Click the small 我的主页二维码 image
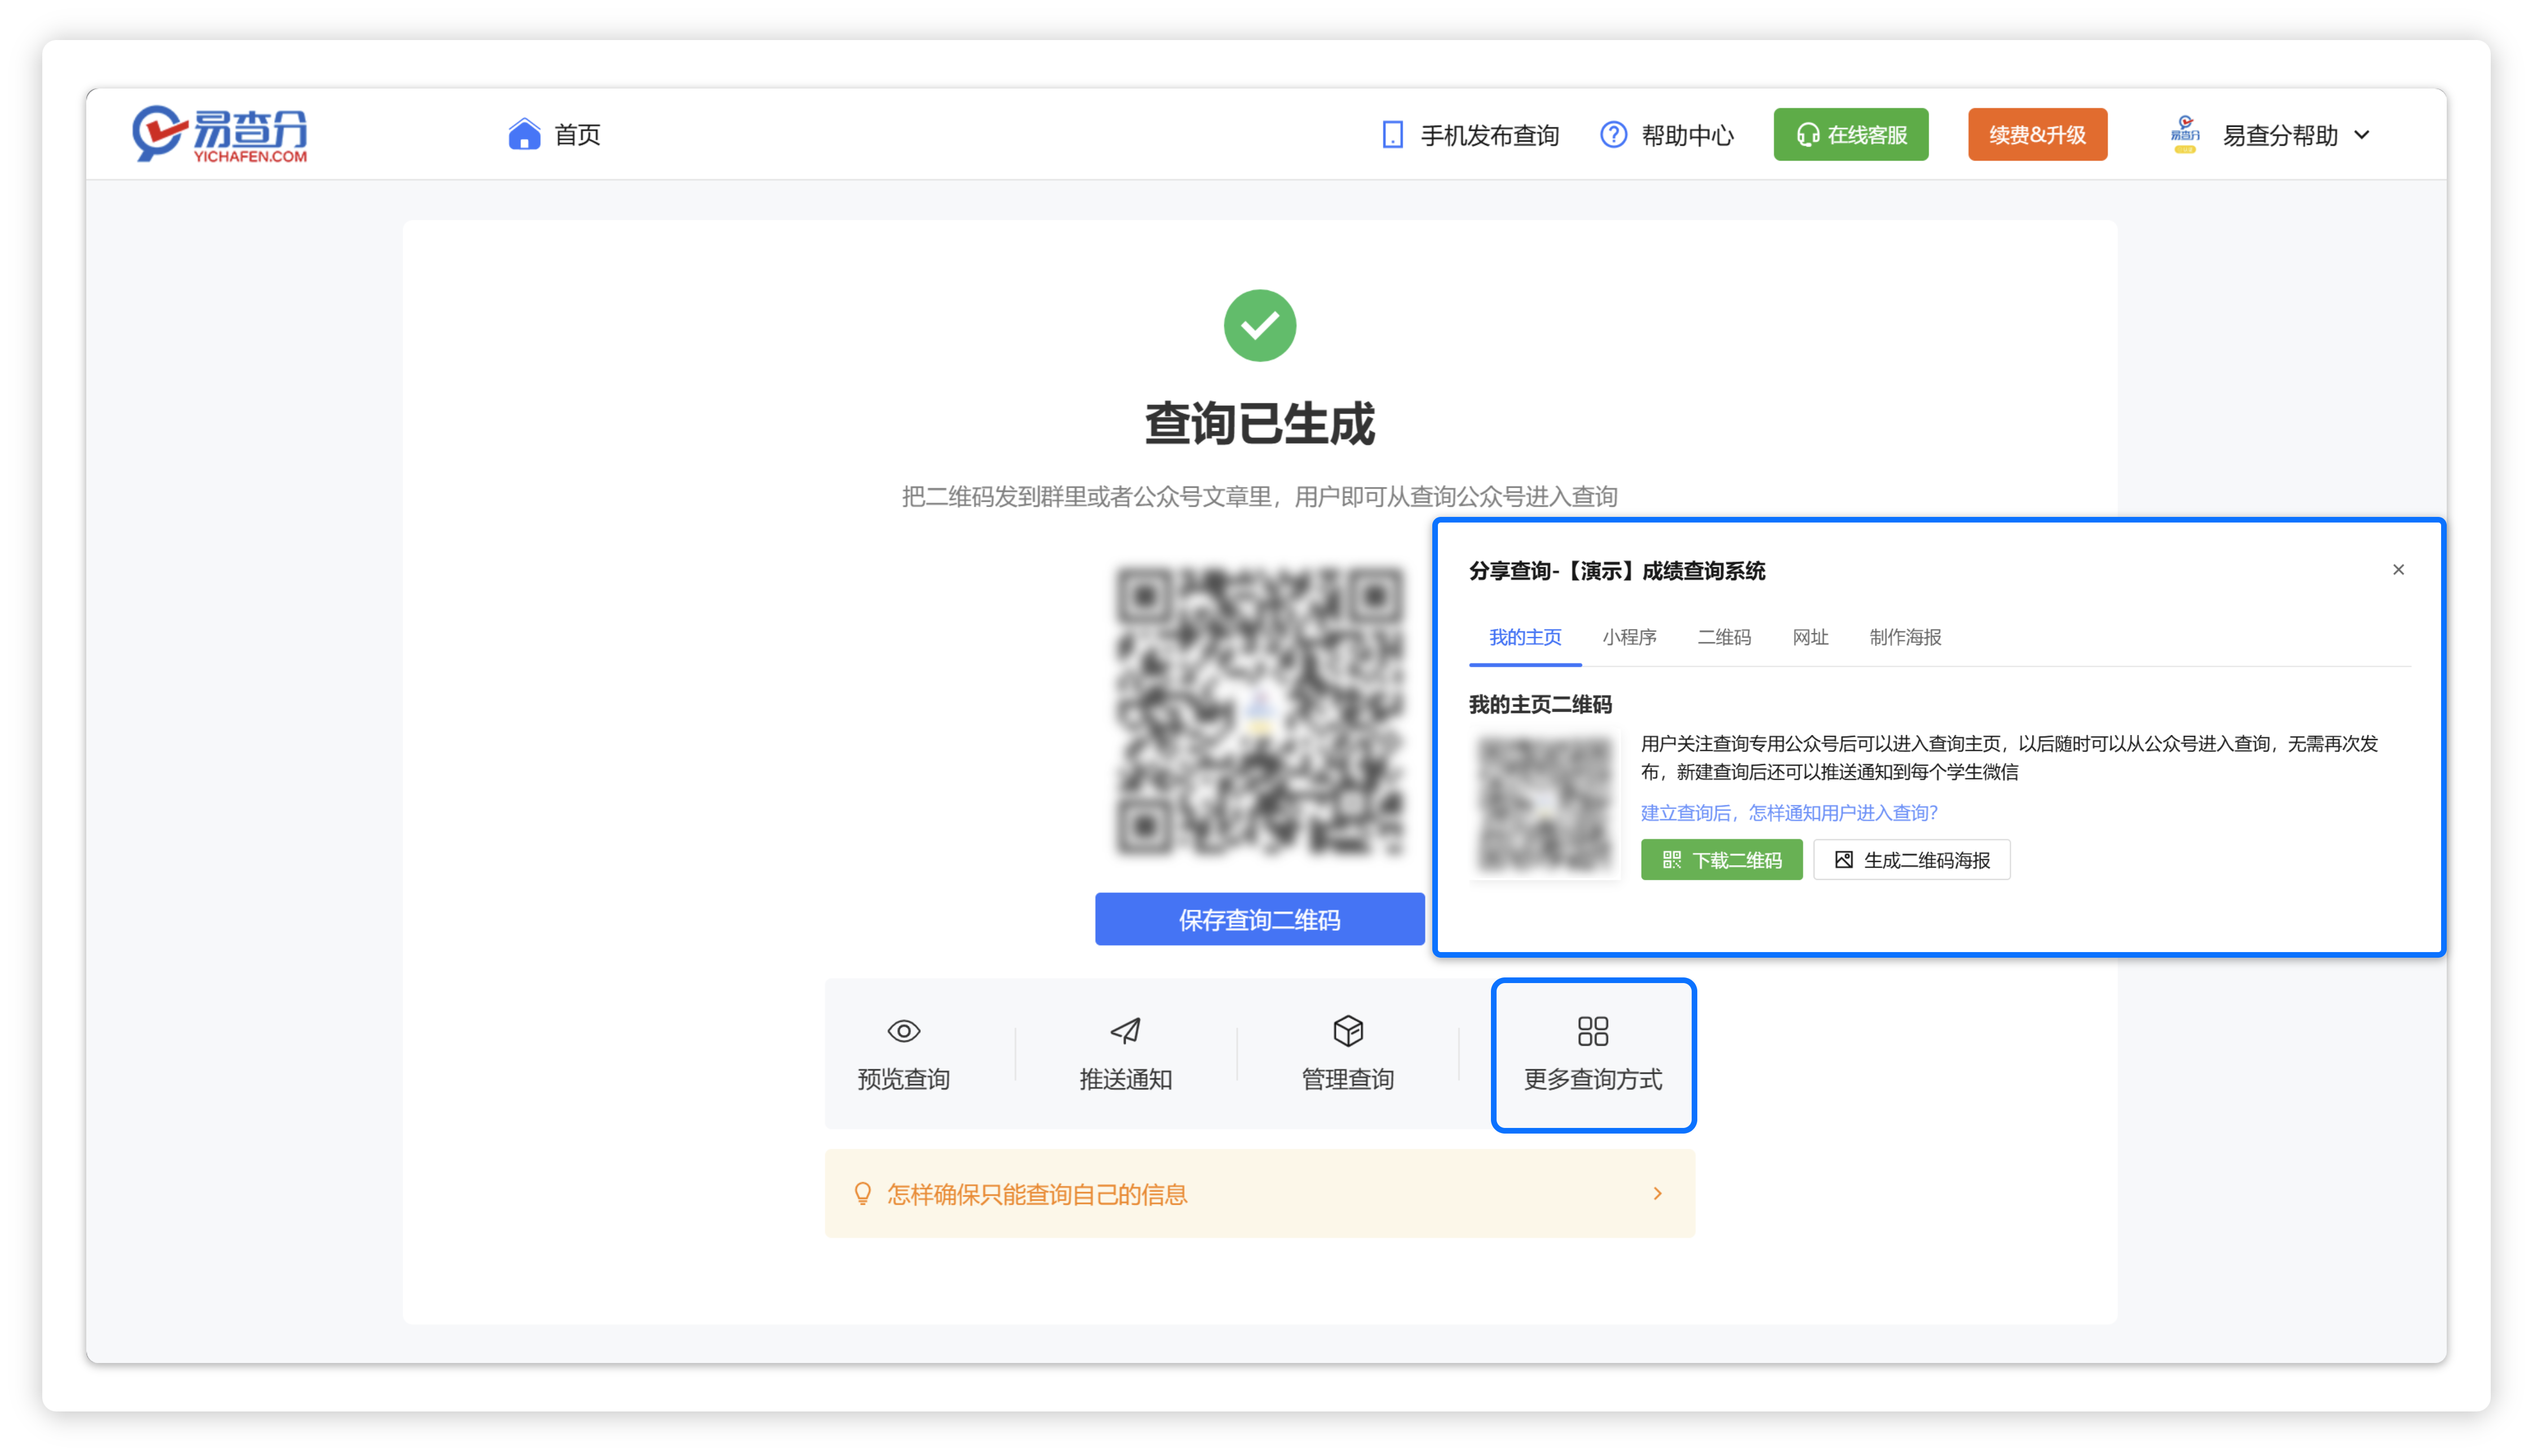The height and width of the screenshot is (1456, 2533). 1546,805
